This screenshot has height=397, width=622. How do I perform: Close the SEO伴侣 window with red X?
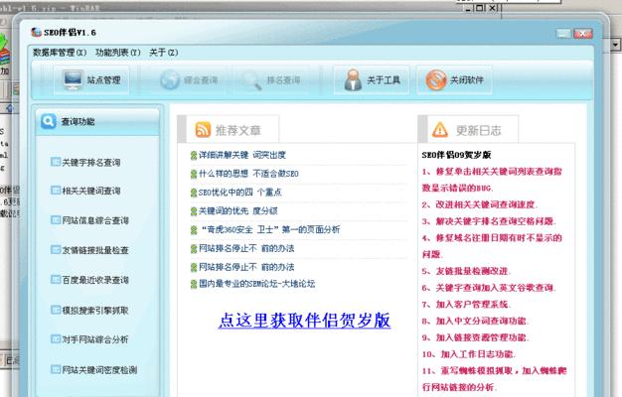tap(582, 34)
